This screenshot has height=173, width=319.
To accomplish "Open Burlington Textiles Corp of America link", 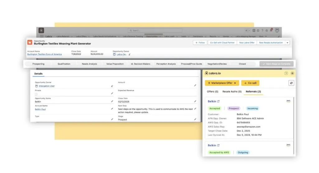I will [x=44, y=54].
